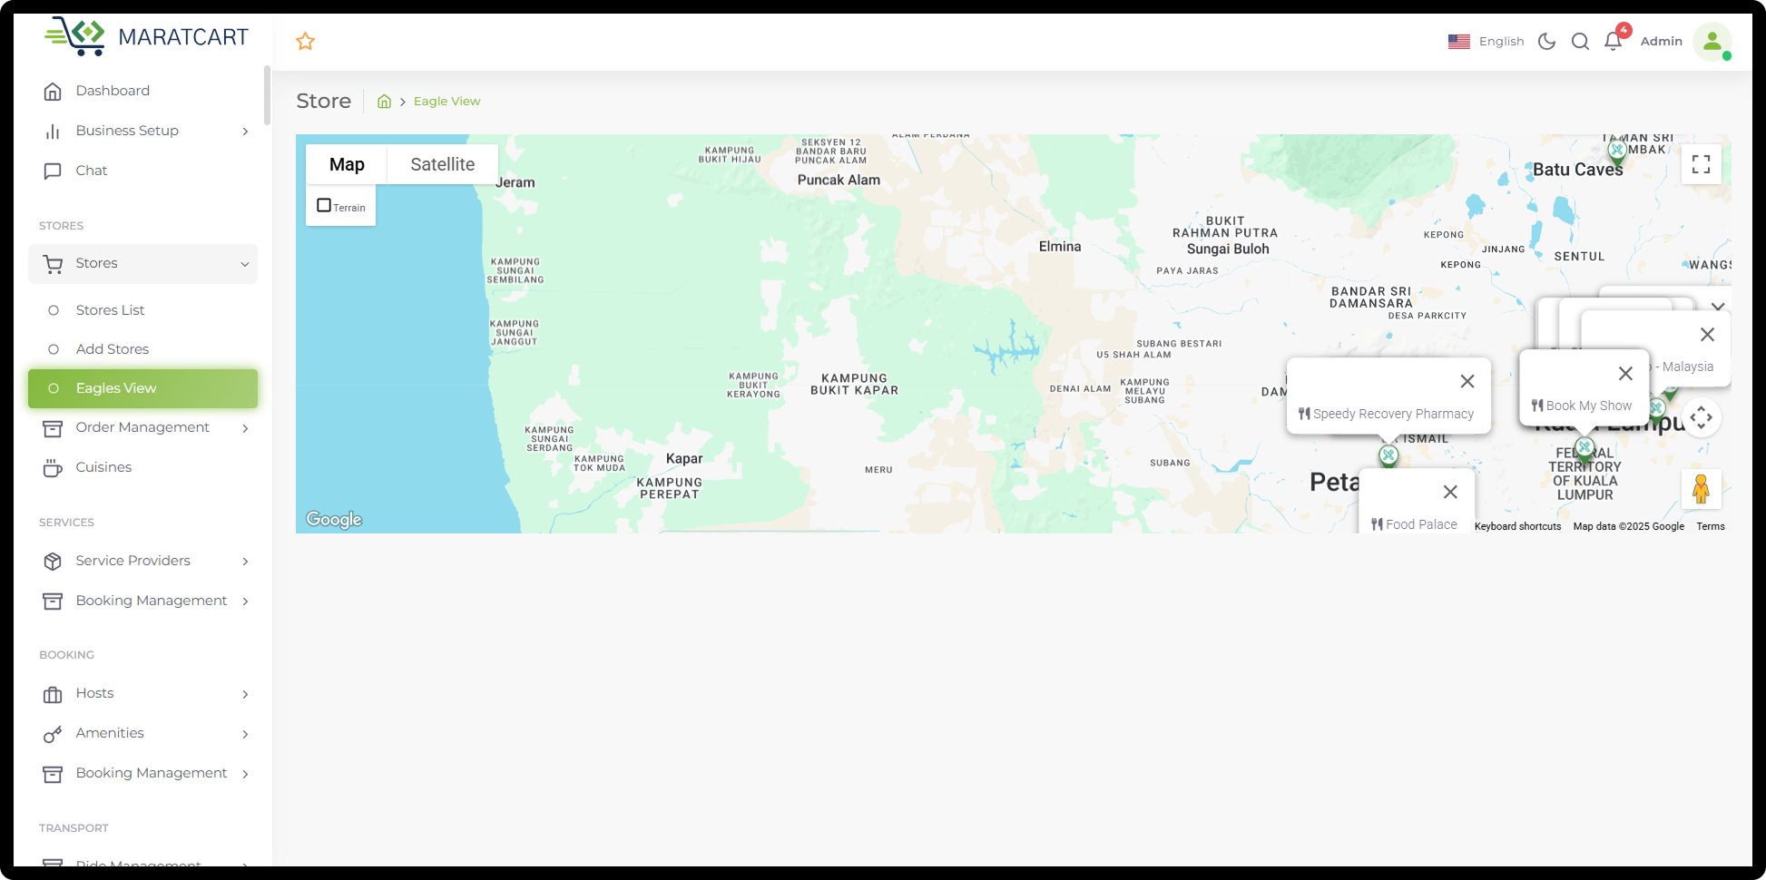
Task: Toggle dark mode moon icon
Action: point(1547,41)
